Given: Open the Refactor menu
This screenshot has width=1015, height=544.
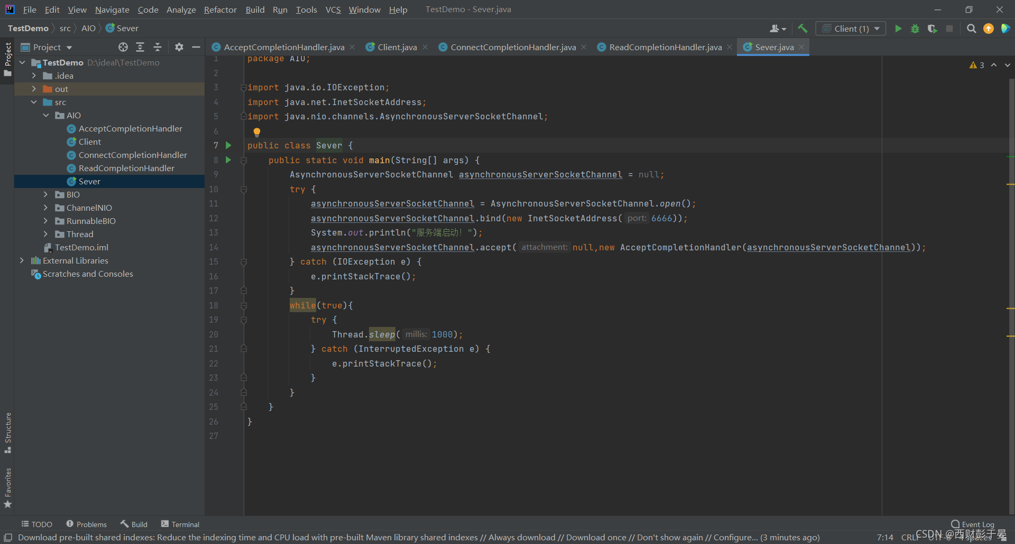Looking at the screenshot, I should click(220, 10).
